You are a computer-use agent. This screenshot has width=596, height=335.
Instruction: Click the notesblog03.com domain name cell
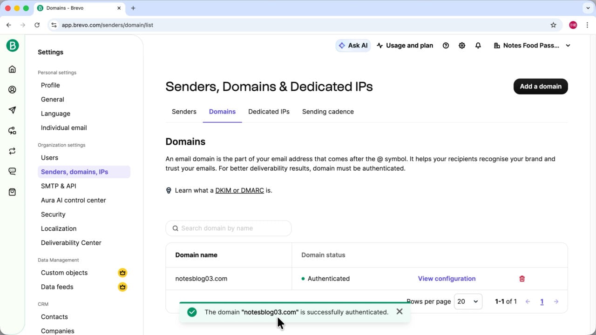201,279
